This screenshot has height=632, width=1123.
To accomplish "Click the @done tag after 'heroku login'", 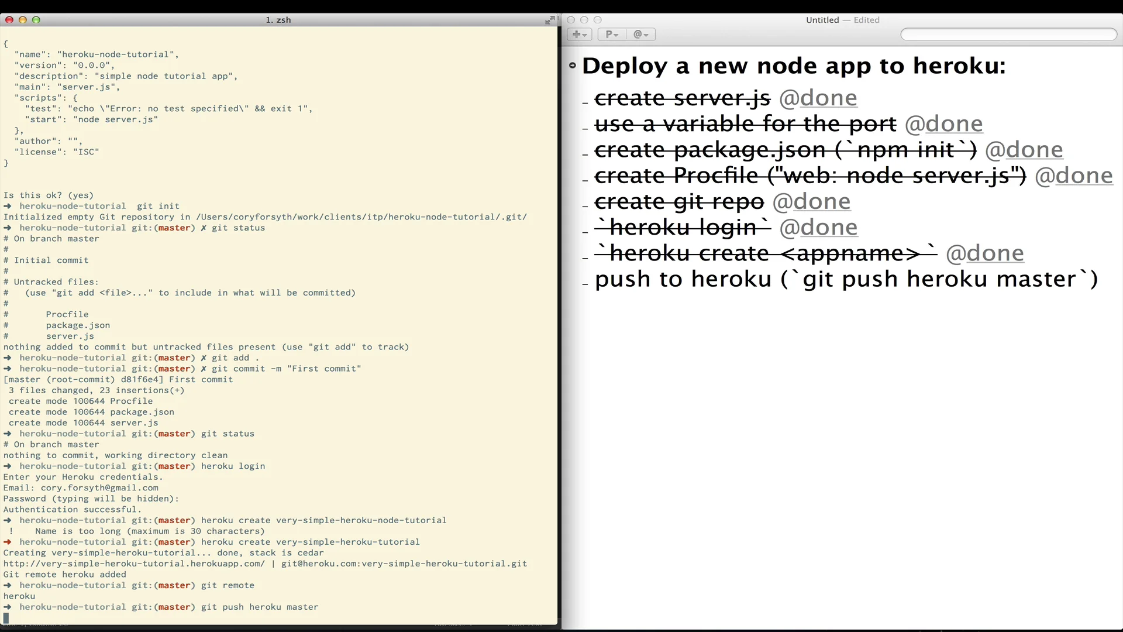I will click(x=819, y=227).
